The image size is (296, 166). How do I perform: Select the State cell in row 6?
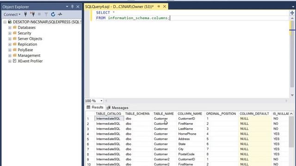tap(191, 144)
